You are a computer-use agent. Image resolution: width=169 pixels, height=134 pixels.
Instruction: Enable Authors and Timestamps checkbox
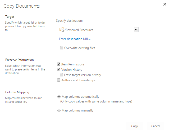click(x=59, y=80)
